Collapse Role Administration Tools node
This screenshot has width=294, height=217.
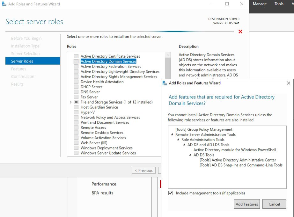tap(178, 140)
